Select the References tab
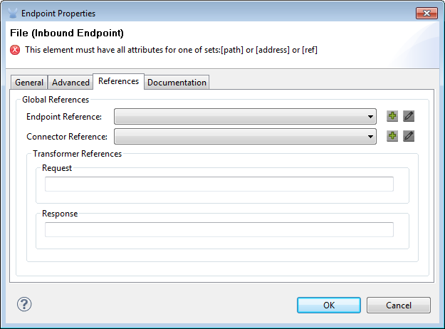Image resolution: width=445 pixels, height=329 pixels. [118, 81]
